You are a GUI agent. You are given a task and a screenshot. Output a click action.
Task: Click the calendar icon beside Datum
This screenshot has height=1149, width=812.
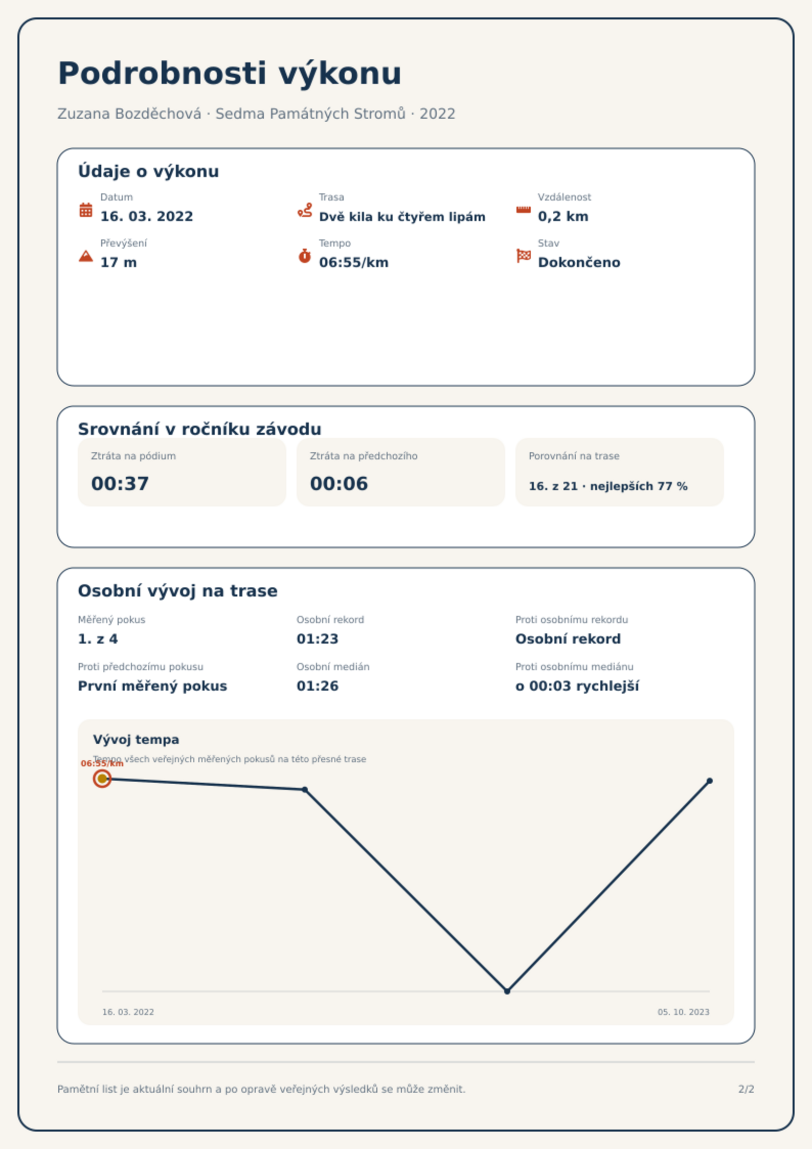pyautogui.click(x=86, y=210)
